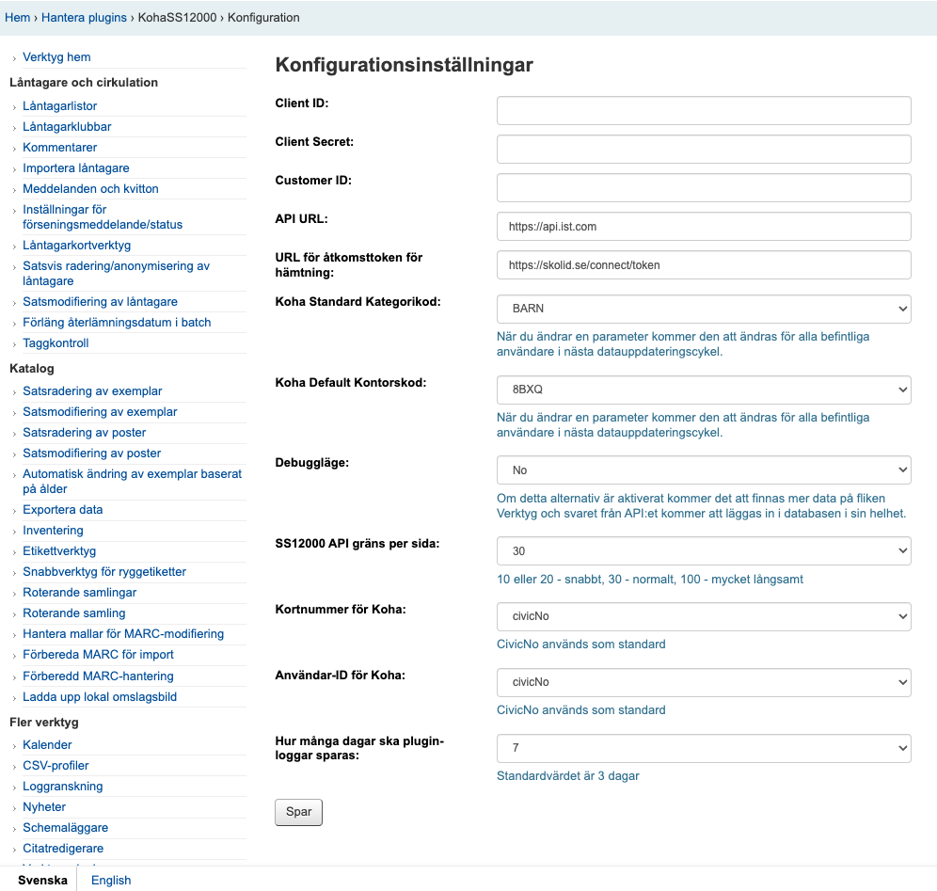Open Förläng återlämningsdatum i batch
The width and height of the screenshot is (937, 891).
117,323
